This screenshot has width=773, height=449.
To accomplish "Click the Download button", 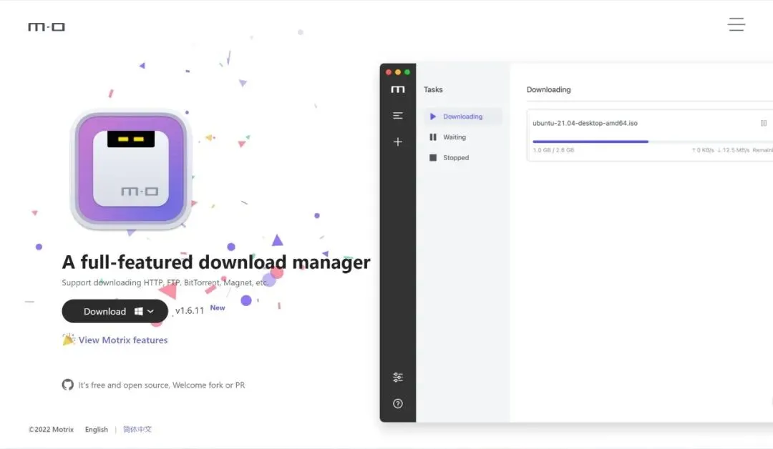I will pyautogui.click(x=115, y=311).
